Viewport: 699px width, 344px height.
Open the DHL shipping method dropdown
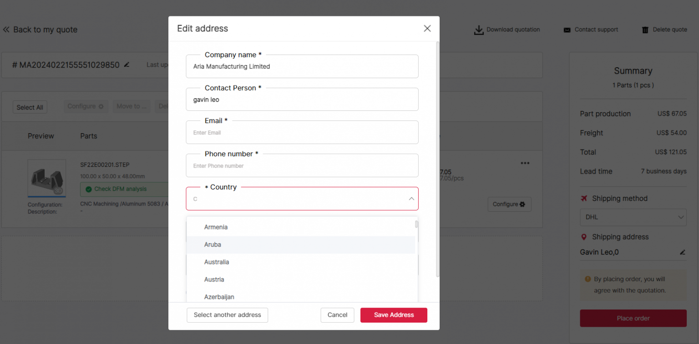coord(633,217)
